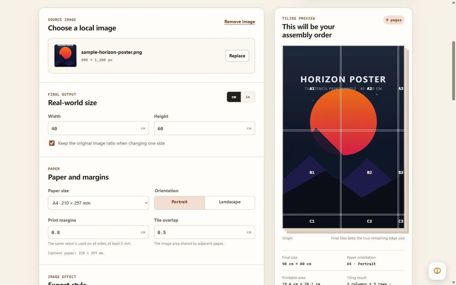The width and height of the screenshot is (456, 285).
Task: Click the scrollbar up arrow
Action: pos(453,3)
